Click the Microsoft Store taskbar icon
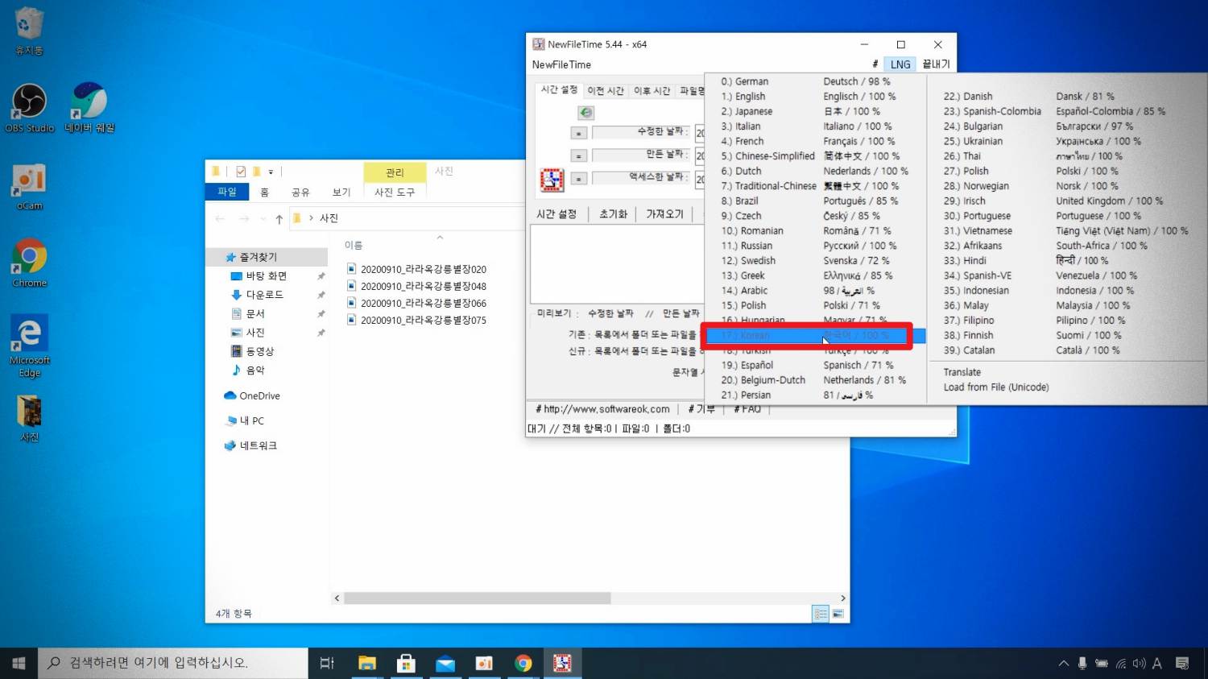The height and width of the screenshot is (679, 1208). click(x=406, y=663)
